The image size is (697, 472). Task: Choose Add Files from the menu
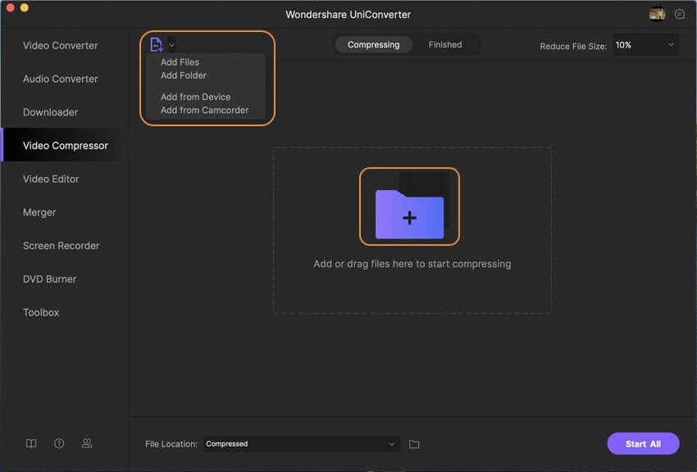(x=180, y=62)
